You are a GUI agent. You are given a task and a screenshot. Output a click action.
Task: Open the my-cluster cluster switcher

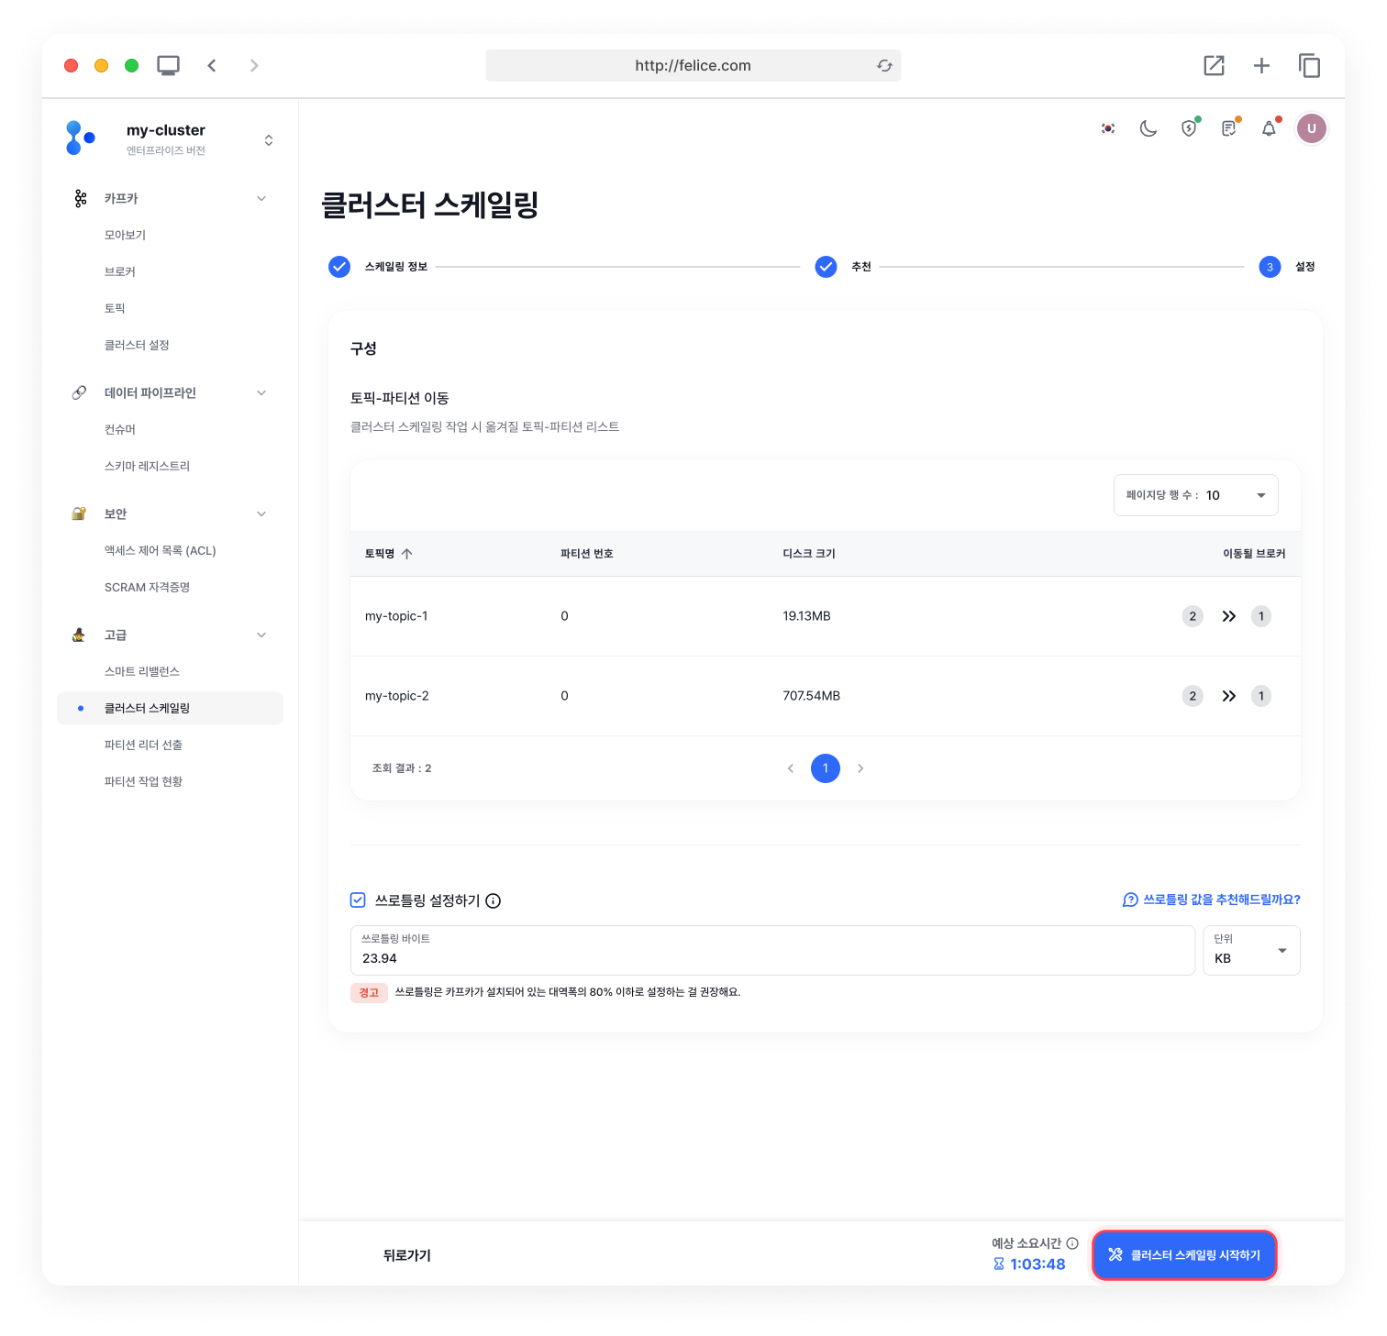click(269, 140)
